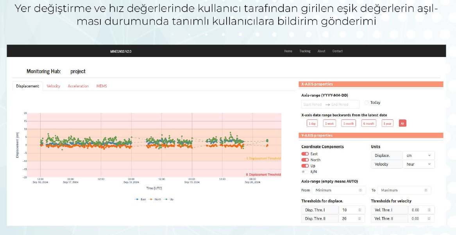Viewport: 456px width, 235px height.
Task: Open the Displace. units dropdown
Action: click(419, 156)
